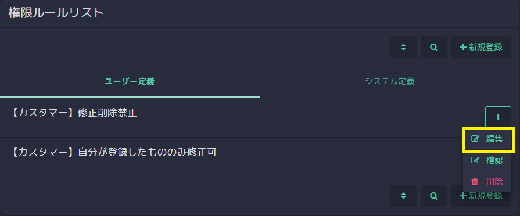The image size is (520, 216).
Task: Open the three-dot menu for 修正削除禁止 rule
Action: click(498, 117)
